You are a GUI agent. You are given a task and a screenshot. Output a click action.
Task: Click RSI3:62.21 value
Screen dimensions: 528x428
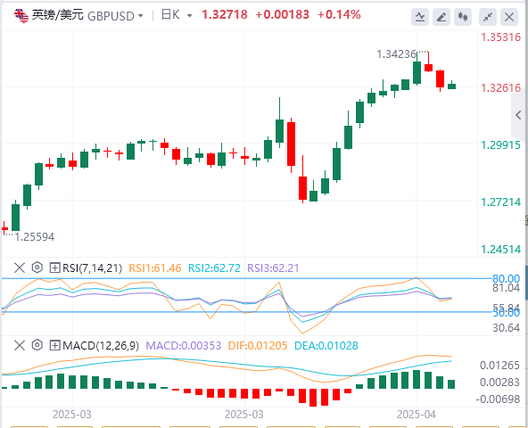pos(273,268)
